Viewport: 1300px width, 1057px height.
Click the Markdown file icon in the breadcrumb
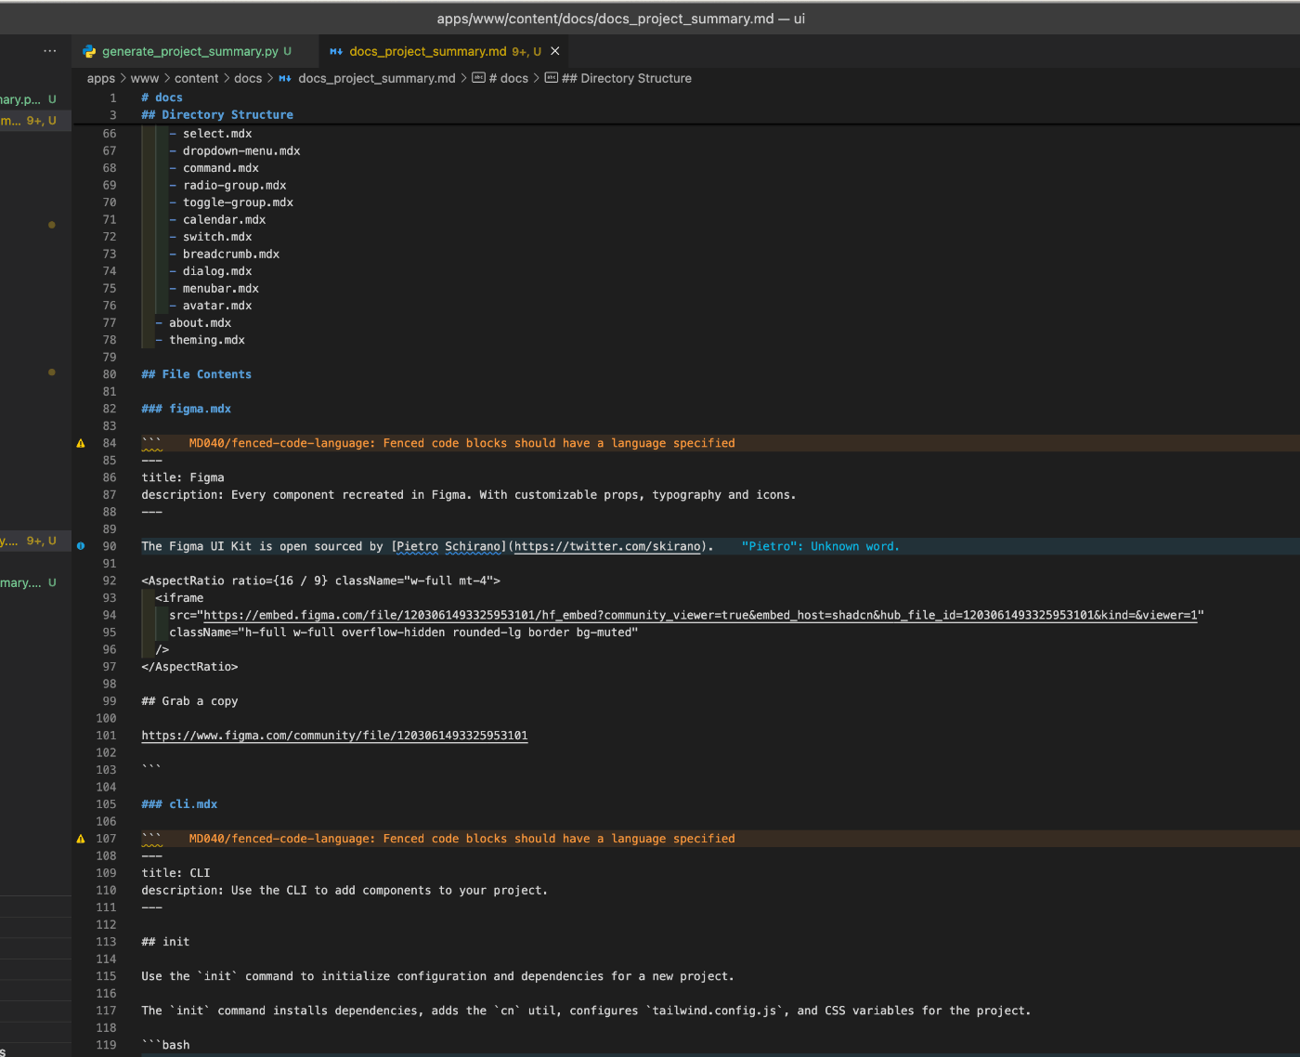coord(285,79)
